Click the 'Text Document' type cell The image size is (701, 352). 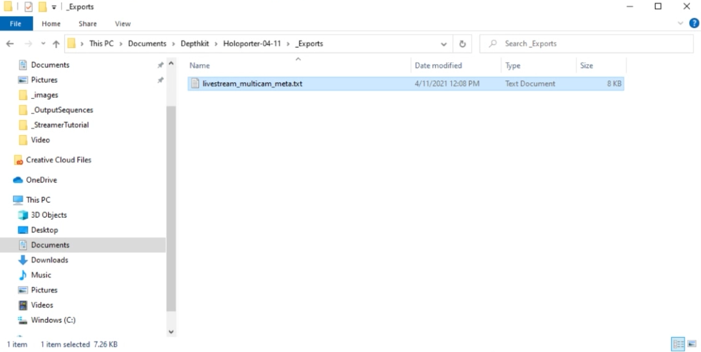coord(530,84)
